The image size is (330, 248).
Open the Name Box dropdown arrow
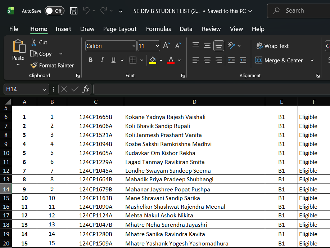click(44, 89)
